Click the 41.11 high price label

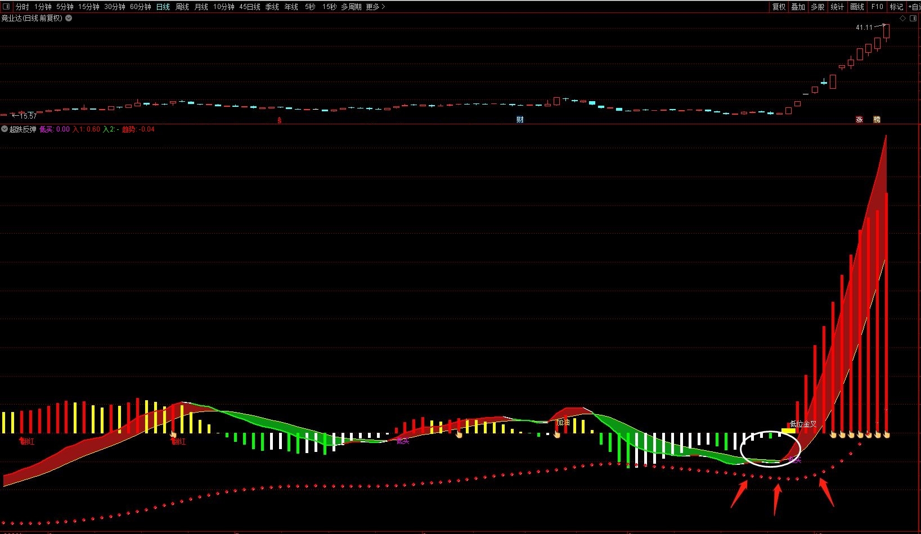click(864, 27)
